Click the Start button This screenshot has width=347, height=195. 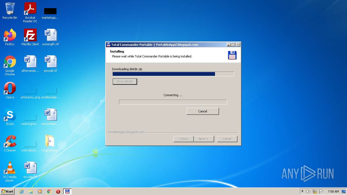(x=7, y=191)
